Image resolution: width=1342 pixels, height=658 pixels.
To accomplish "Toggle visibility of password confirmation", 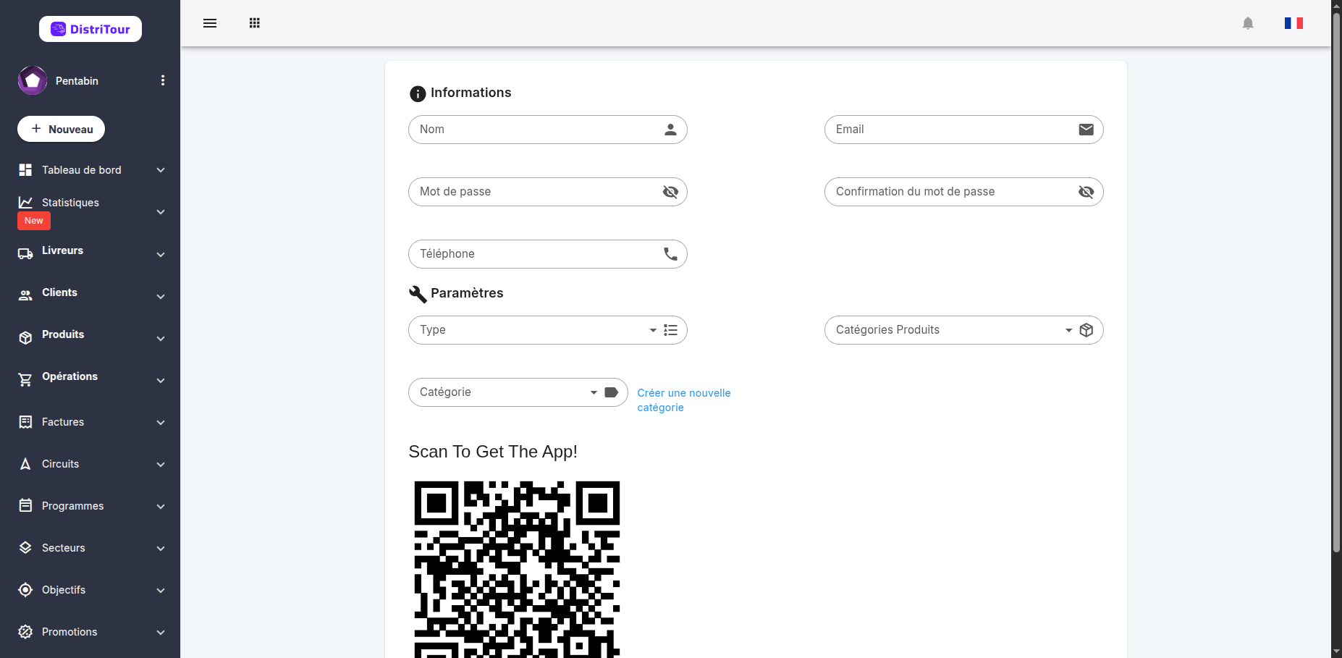I will click(x=1086, y=192).
